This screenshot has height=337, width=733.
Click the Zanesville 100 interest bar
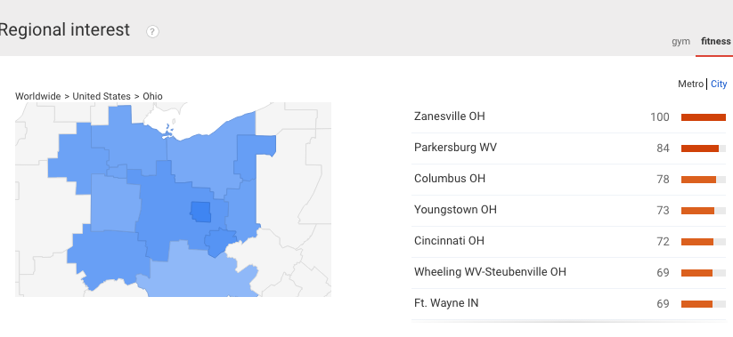703,117
